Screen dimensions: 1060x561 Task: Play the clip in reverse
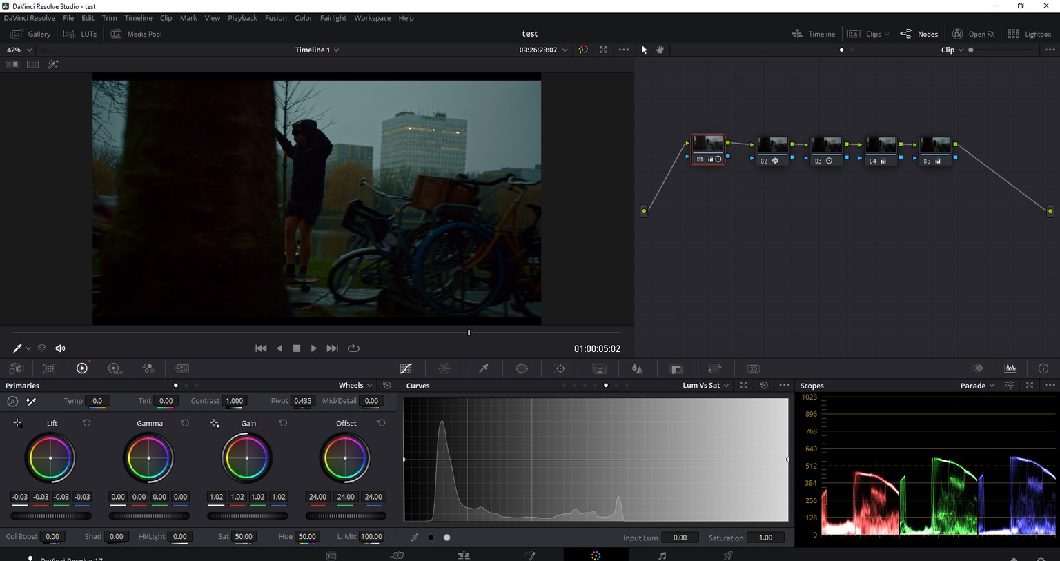pyautogui.click(x=279, y=348)
